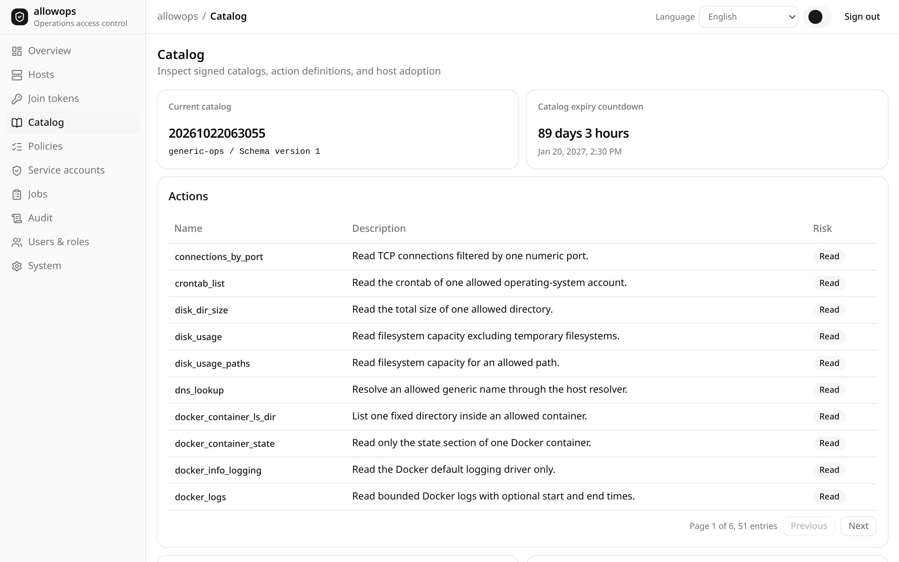Open Service accounts label in sidebar
The height and width of the screenshot is (562, 899).
point(66,170)
